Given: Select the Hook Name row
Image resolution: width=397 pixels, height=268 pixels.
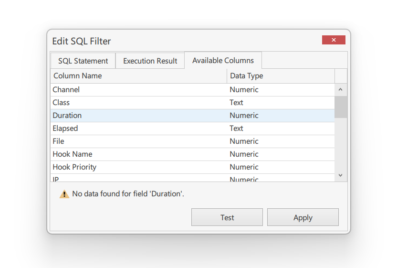Looking at the screenshot, I should click(x=192, y=154).
